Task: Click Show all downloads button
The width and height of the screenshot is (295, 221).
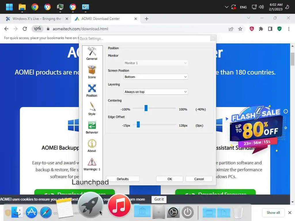Action: click(273, 213)
